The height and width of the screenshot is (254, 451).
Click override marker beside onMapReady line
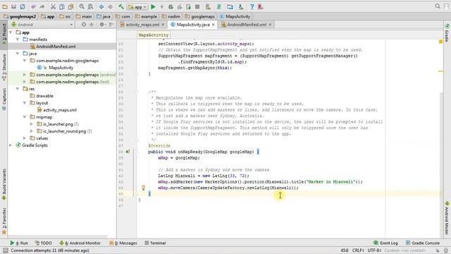tap(128, 152)
